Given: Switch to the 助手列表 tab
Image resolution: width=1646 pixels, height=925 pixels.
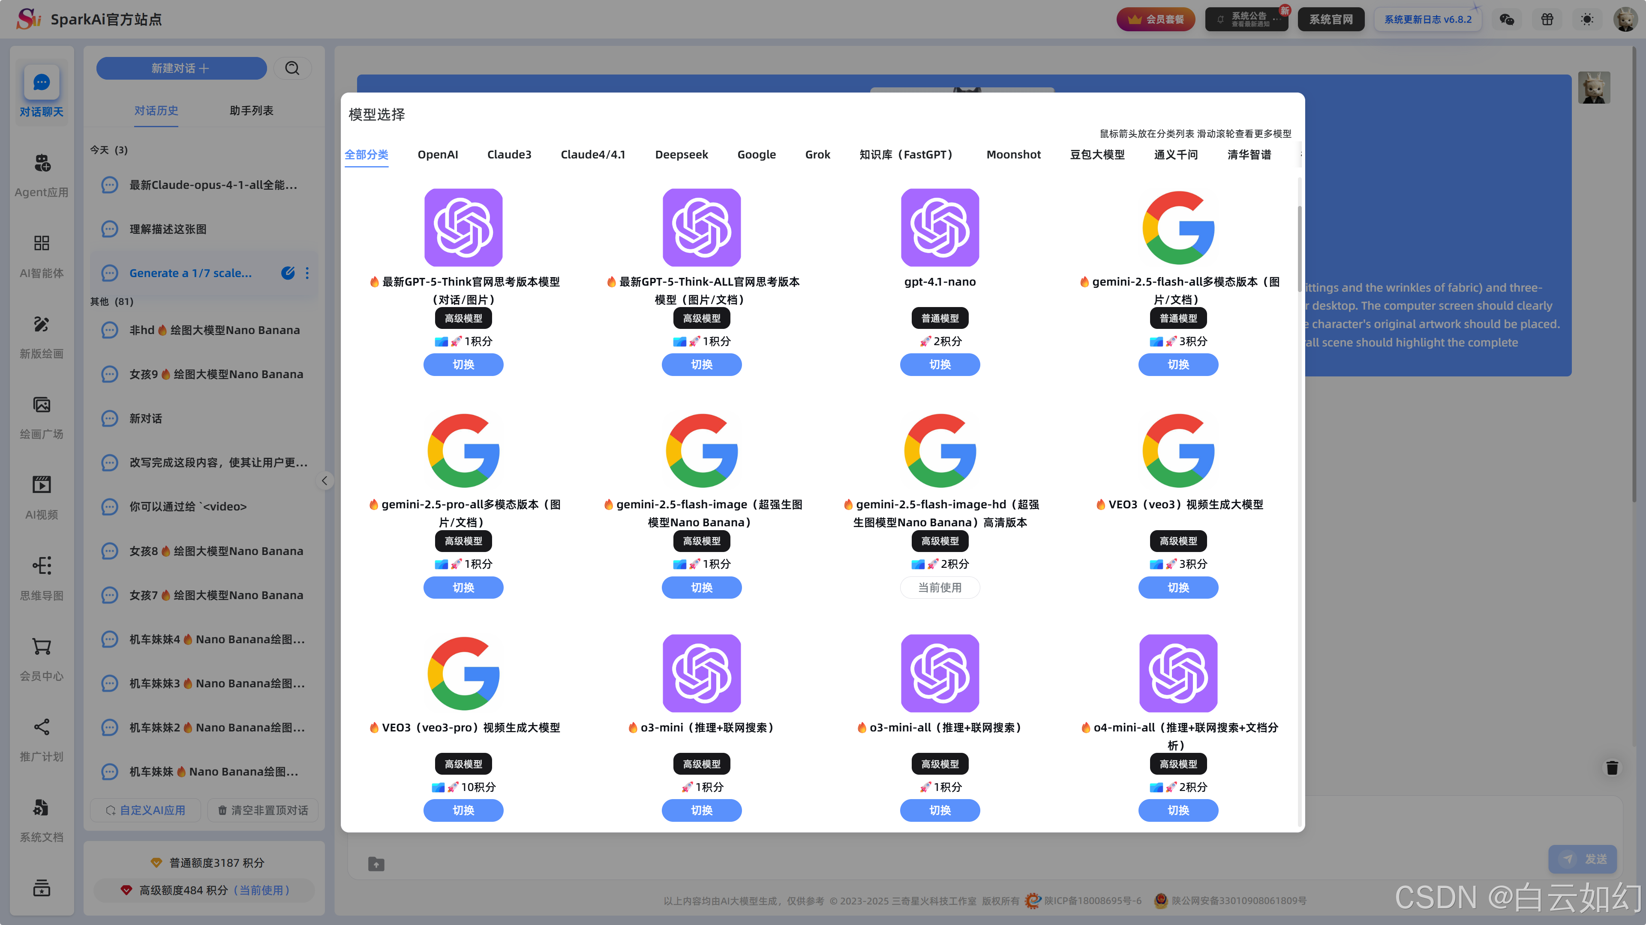Looking at the screenshot, I should click(x=251, y=110).
